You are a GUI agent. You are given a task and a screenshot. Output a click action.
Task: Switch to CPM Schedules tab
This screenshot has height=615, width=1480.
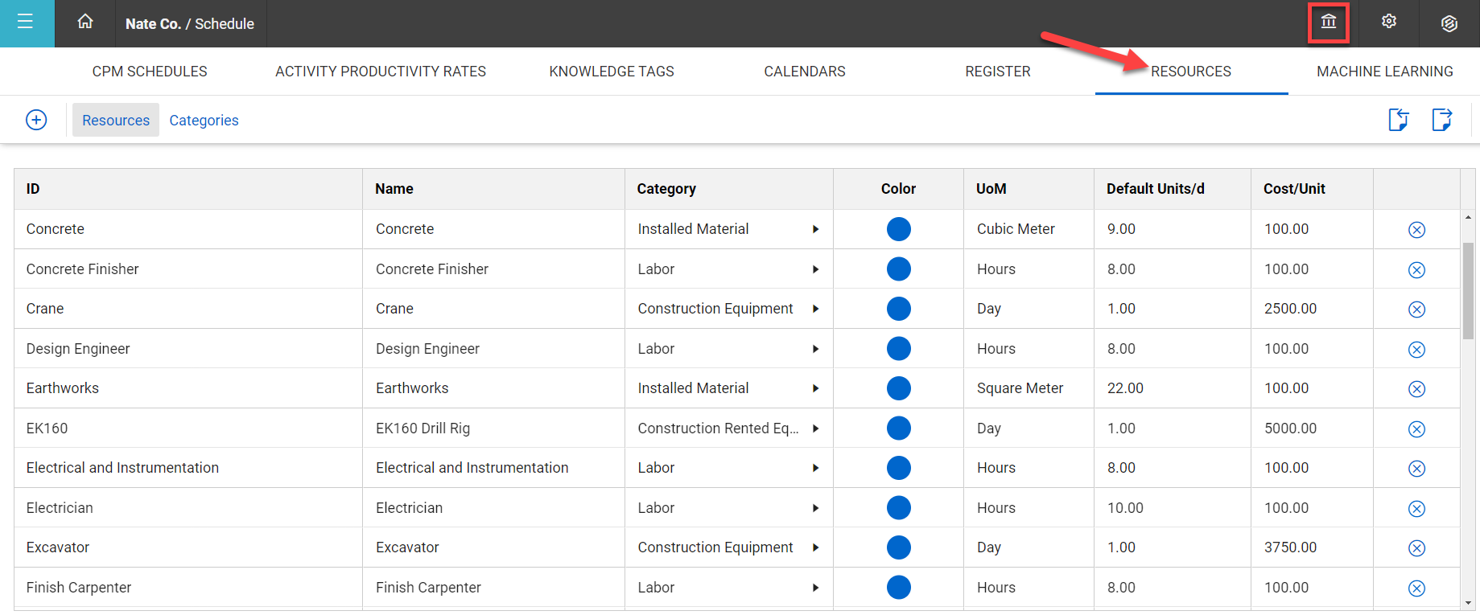pos(150,72)
